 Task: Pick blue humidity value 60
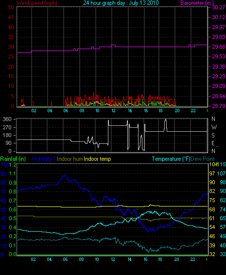tap(4, 201)
